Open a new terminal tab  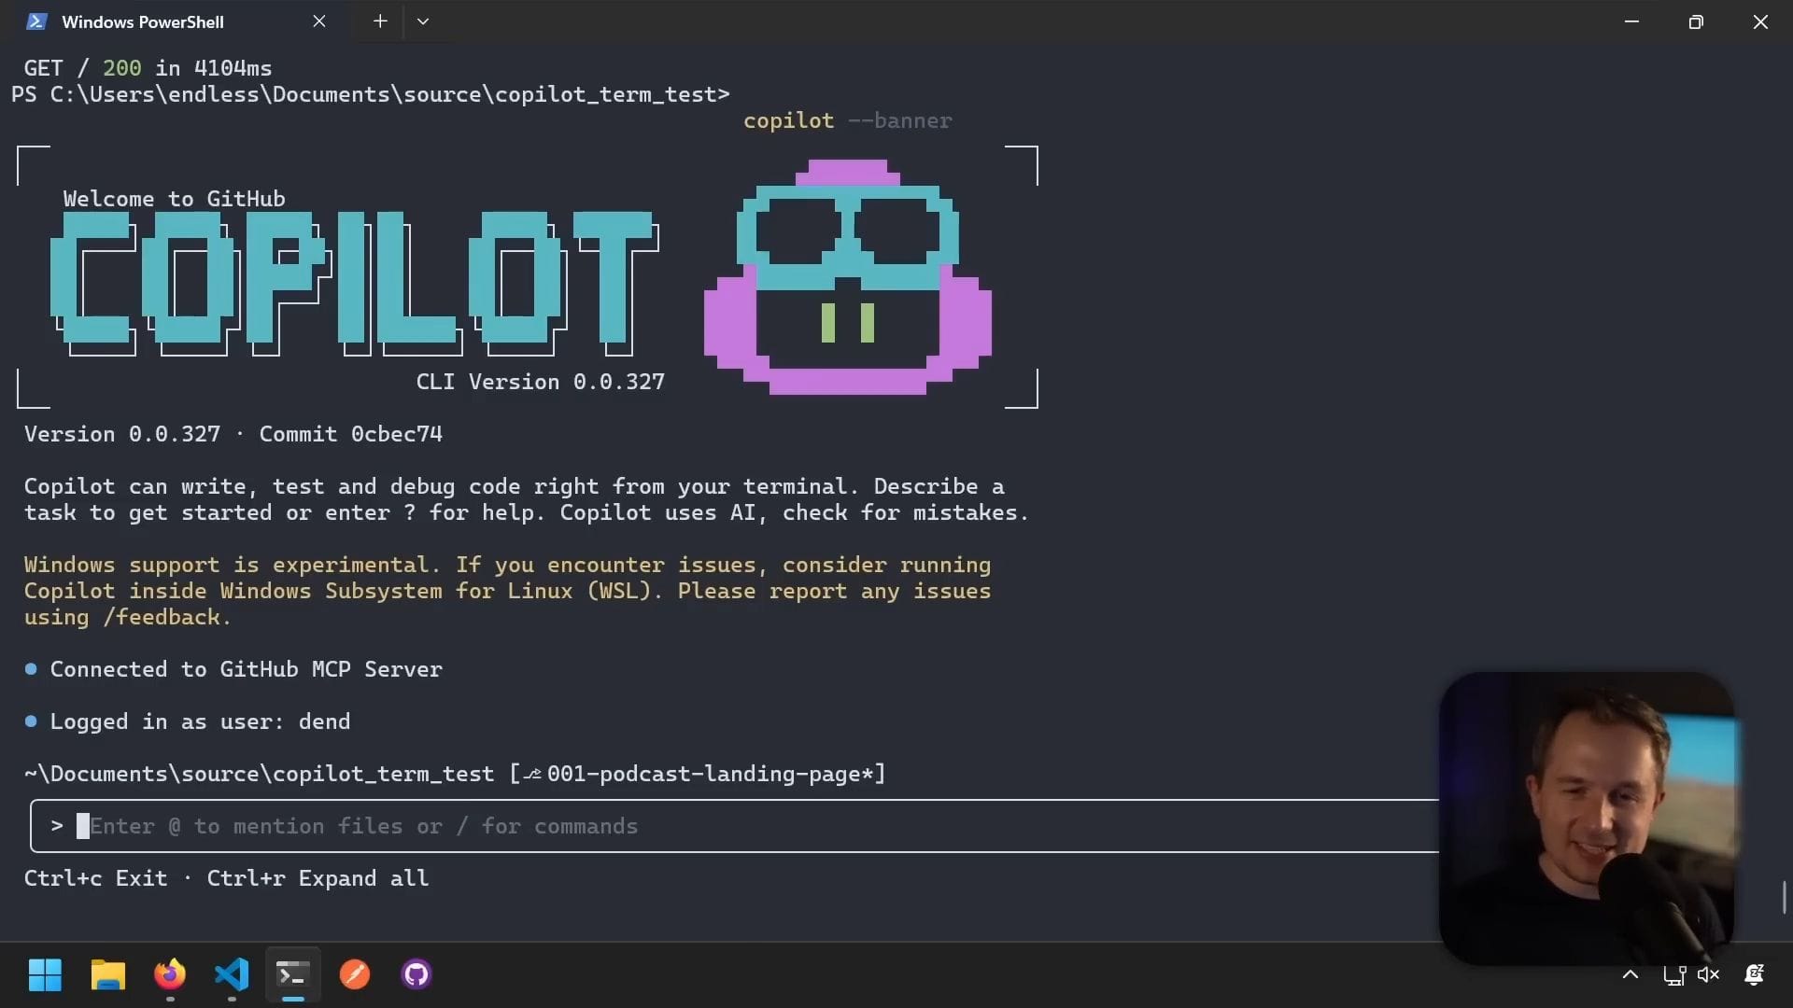click(x=380, y=21)
